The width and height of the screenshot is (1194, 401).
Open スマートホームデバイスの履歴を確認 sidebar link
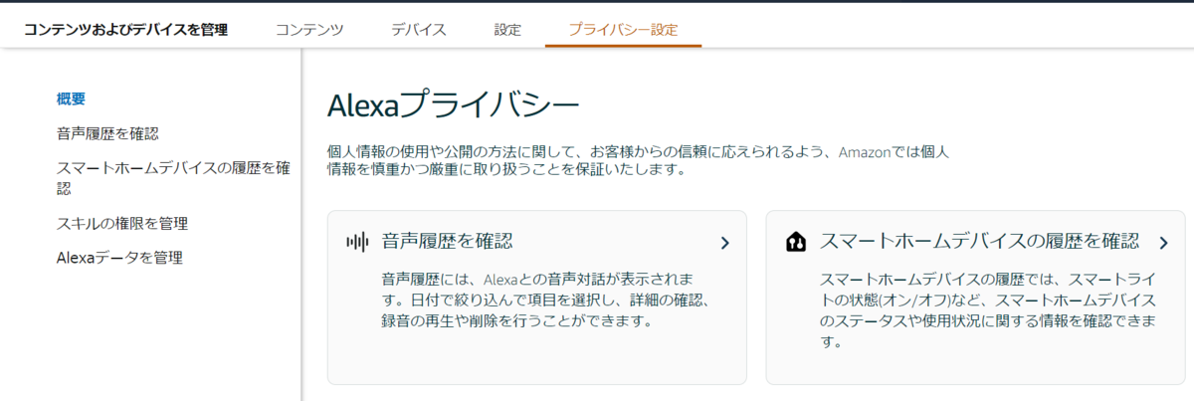coord(173,177)
